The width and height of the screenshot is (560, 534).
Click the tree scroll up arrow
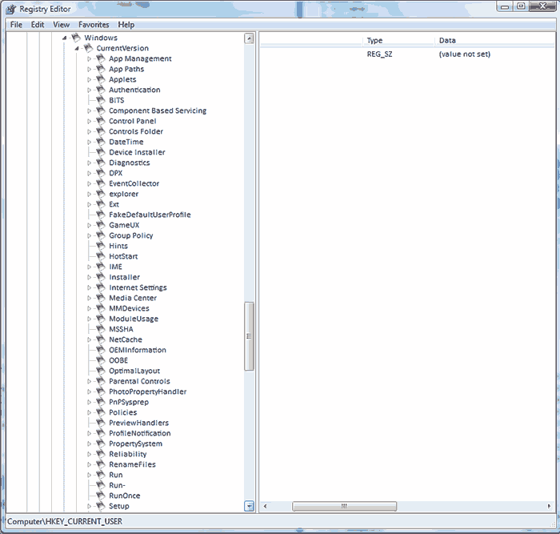click(250, 38)
